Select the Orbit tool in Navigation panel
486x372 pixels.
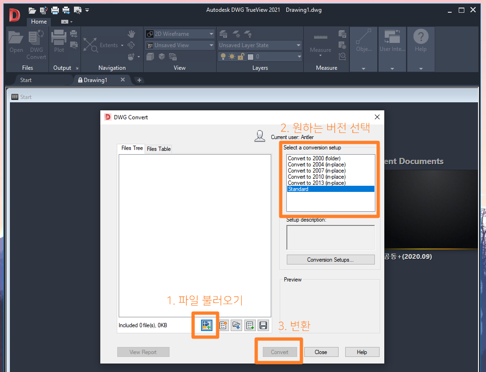[131, 45]
